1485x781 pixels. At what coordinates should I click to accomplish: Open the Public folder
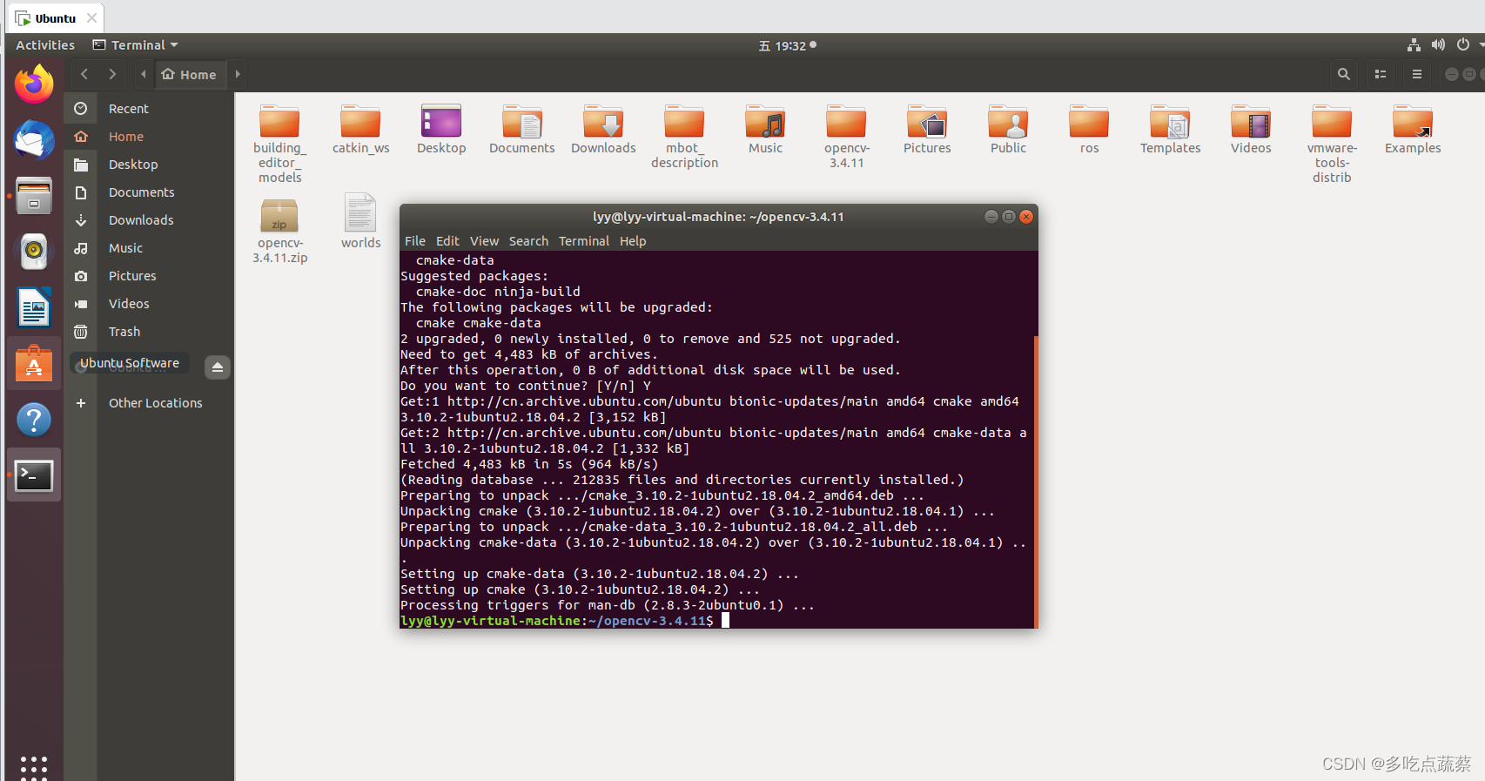point(1008,130)
